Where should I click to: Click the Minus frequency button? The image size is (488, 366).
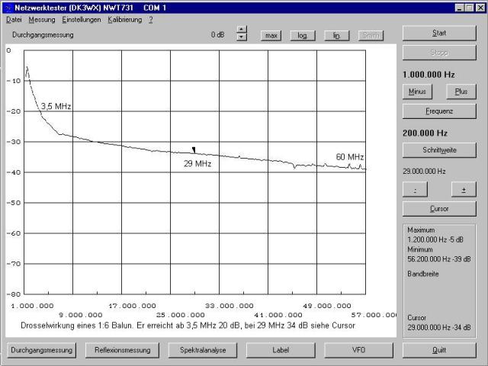417,91
